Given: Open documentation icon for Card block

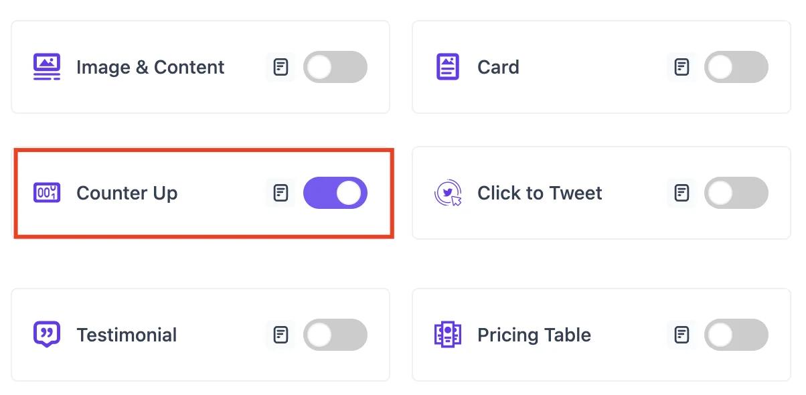Looking at the screenshot, I should (x=681, y=67).
